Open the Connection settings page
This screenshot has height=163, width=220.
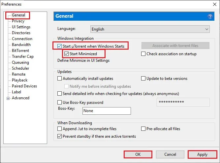(x=22, y=39)
